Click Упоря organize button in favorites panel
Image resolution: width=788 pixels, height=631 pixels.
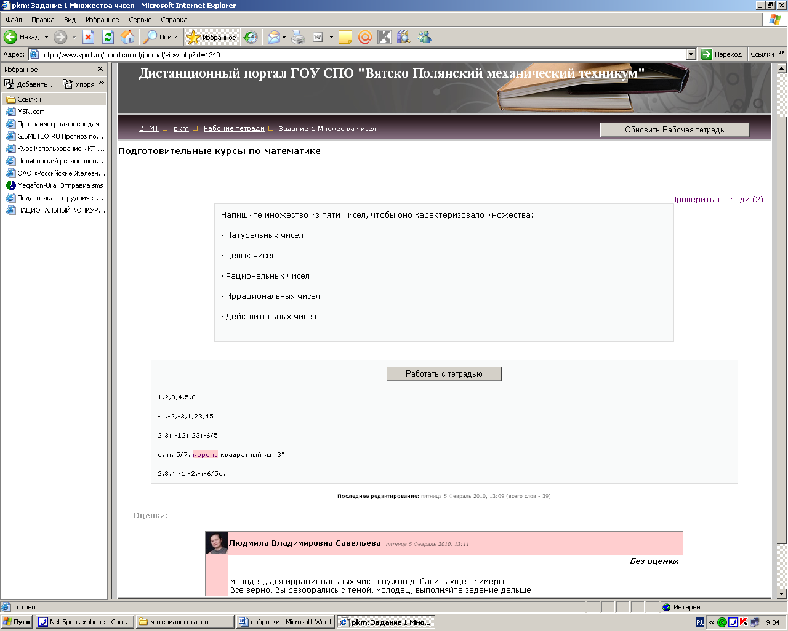point(79,84)
